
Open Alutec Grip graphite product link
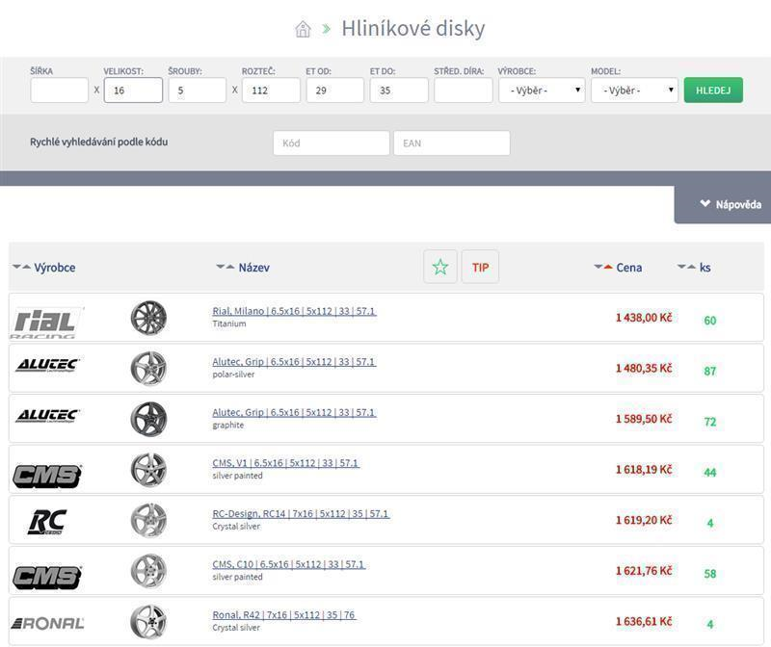(294, 412)
